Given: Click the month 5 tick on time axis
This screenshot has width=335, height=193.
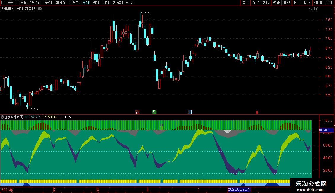Looking at the screenshot, I should tap(198, 190).
